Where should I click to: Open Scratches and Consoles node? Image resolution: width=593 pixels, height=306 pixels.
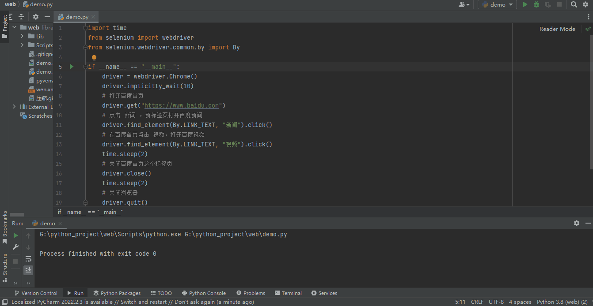pos(37,116)
